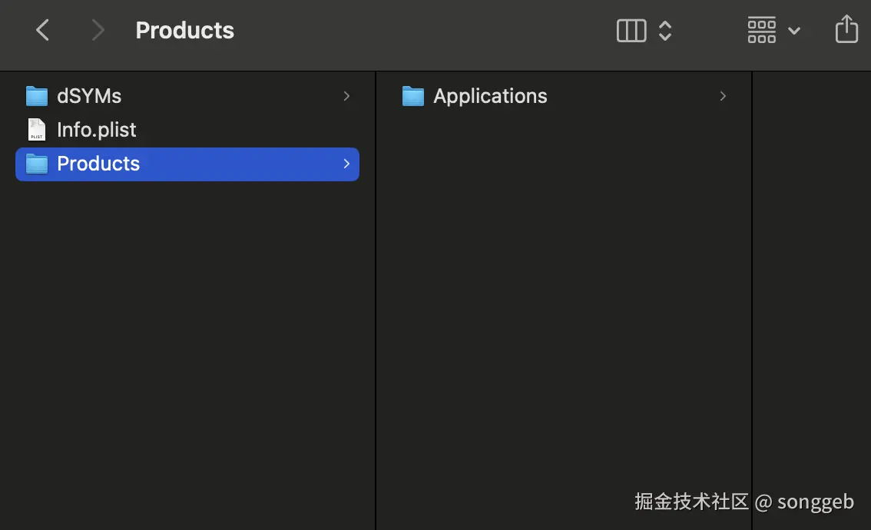Click the forward navigation arrow
This screenshot has width=871, height=530.
[x=98, y=31]
